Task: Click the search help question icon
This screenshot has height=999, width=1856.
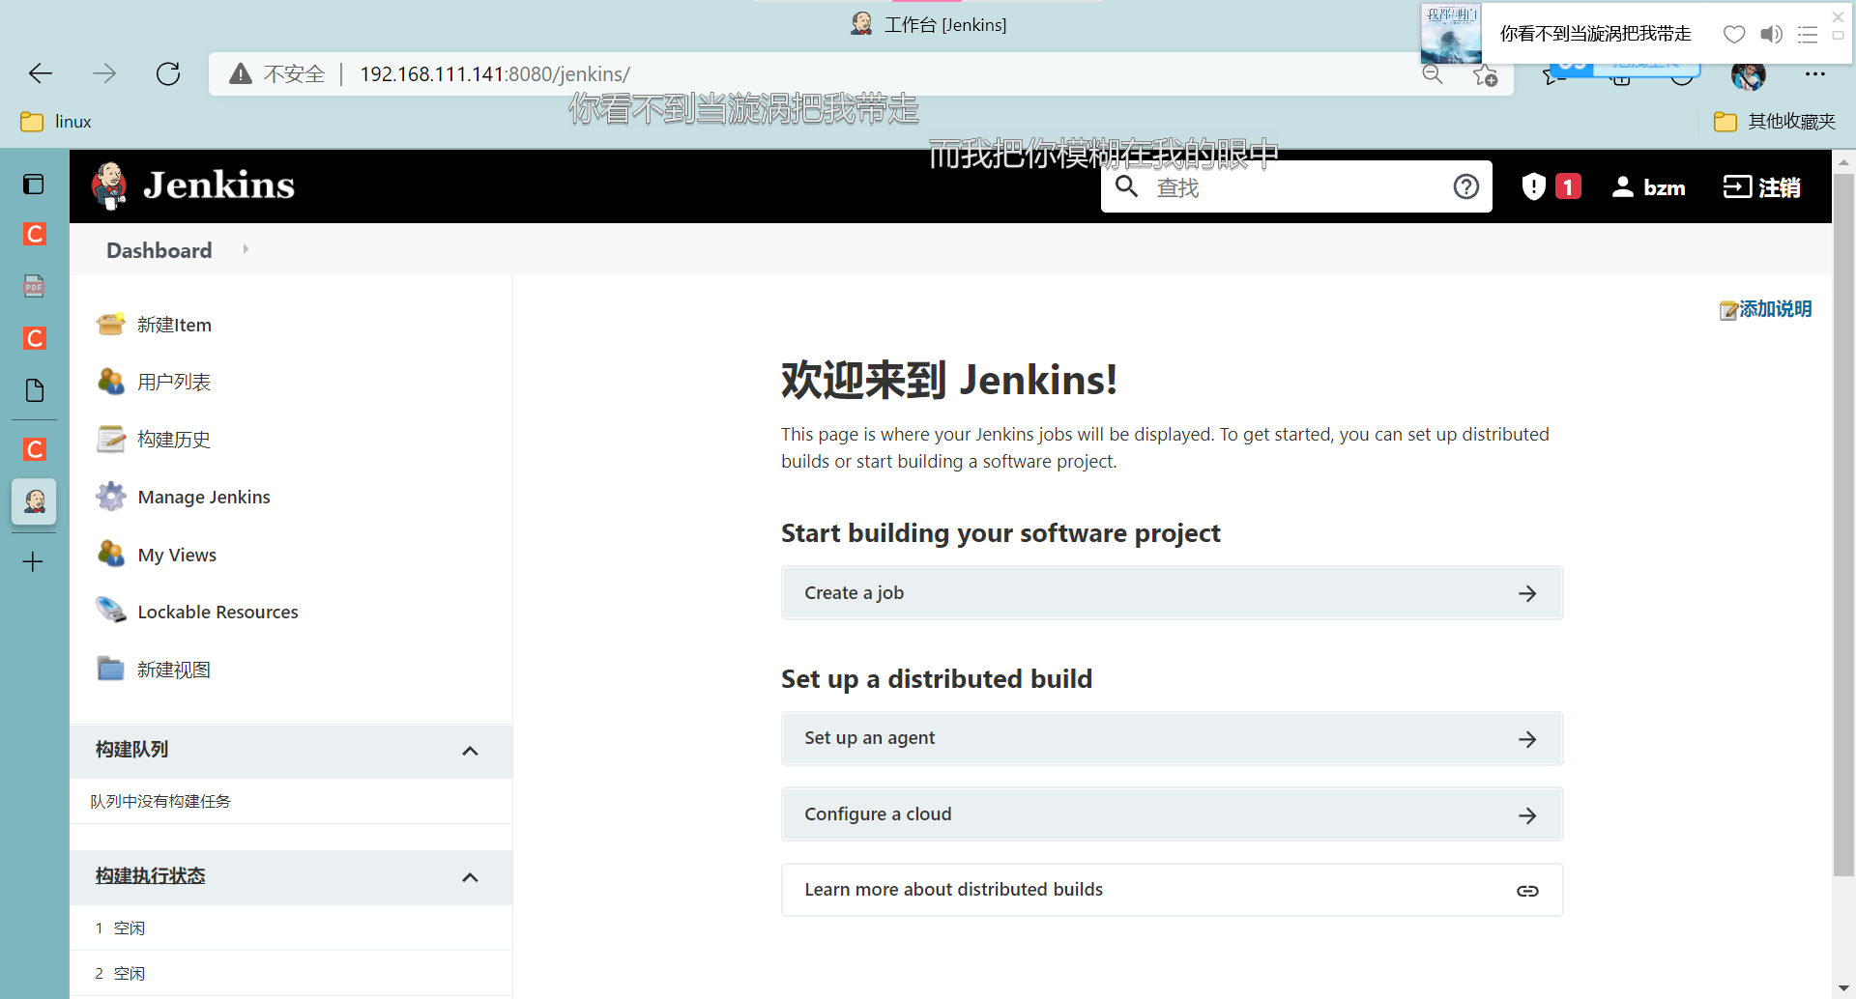Action: 1466,186
